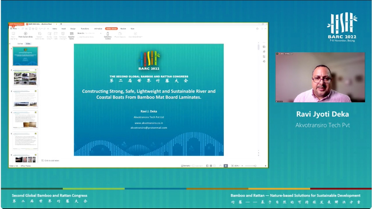
Task: Collapse the ribbon with the chevron
Action: pos(266,29)
